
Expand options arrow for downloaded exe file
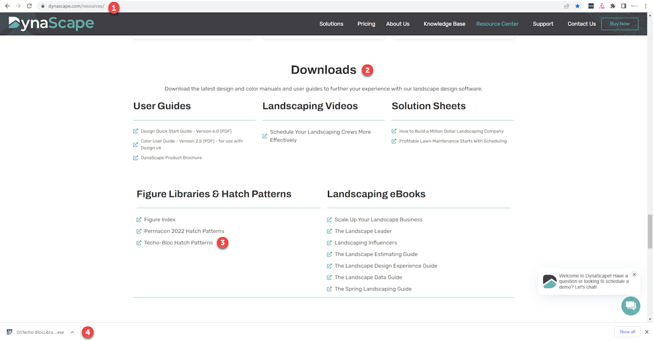point(72,332)
